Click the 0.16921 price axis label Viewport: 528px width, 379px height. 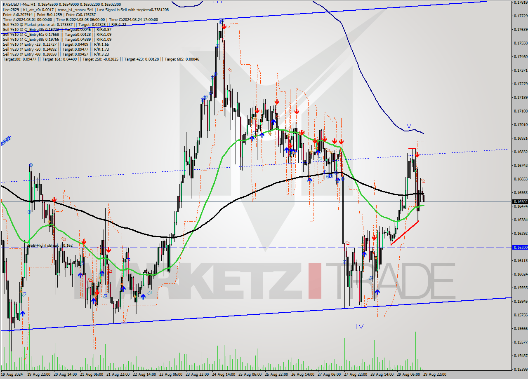(521, 138)
